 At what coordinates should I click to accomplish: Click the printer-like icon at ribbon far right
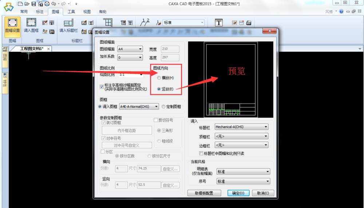coord(249,23)
